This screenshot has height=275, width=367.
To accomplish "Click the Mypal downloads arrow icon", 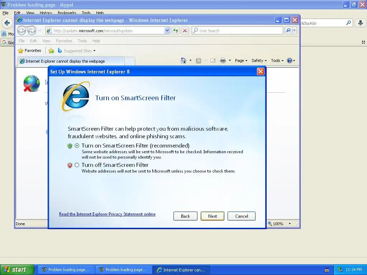I will [361, 23].
